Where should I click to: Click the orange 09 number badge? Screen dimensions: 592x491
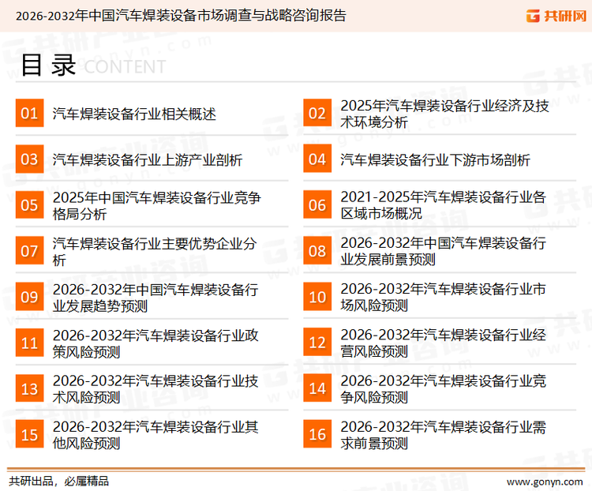tap(29, 297)
